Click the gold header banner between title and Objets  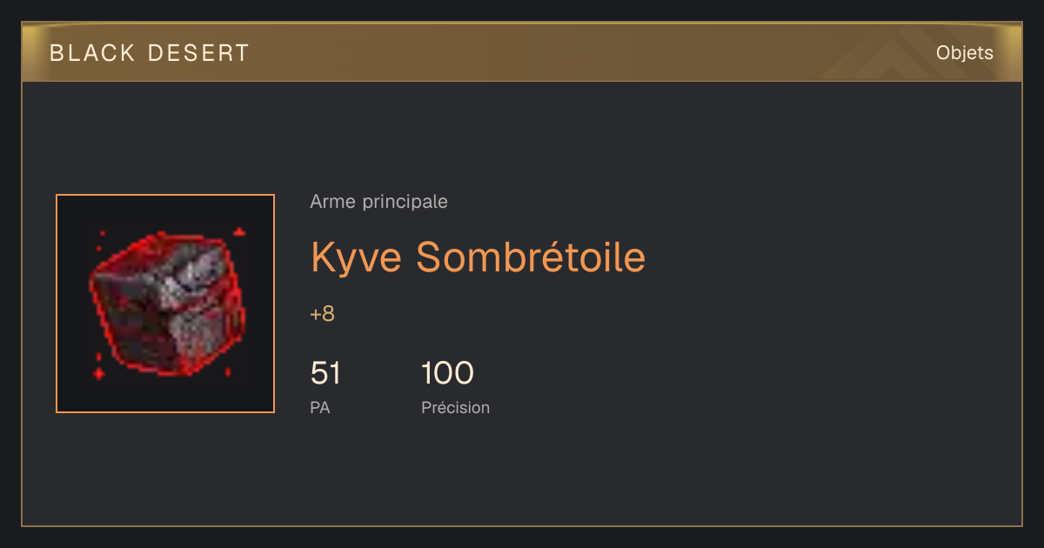592,53
